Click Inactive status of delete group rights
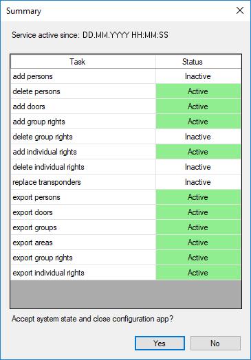This screenshot has width=251, height=360. pyautogui.click(x=198, y=137)
